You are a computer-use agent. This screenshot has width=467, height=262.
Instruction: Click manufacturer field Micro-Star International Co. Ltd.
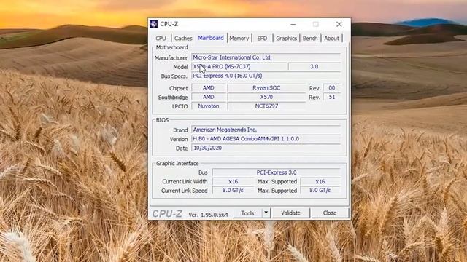pyautogui.click(x=266, y=57)
